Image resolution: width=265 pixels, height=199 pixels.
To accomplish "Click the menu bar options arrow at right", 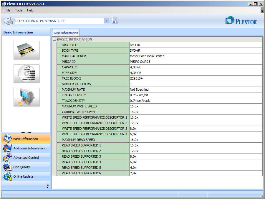I will click(262, 11).
